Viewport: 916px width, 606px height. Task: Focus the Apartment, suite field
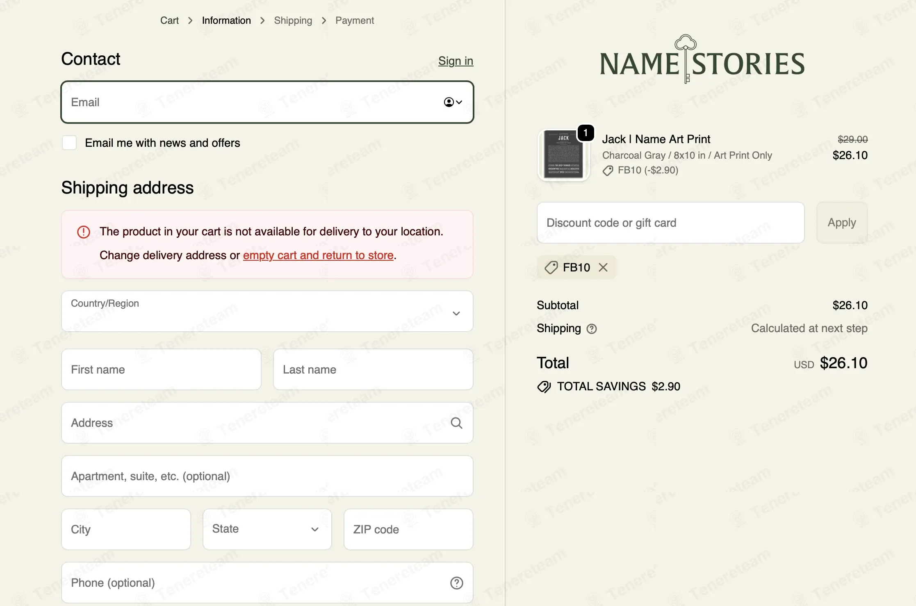(x=267, y=476)
